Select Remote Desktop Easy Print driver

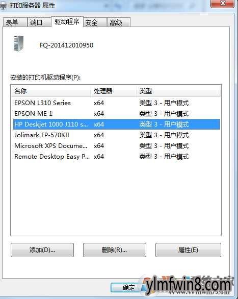coord(117,156)
